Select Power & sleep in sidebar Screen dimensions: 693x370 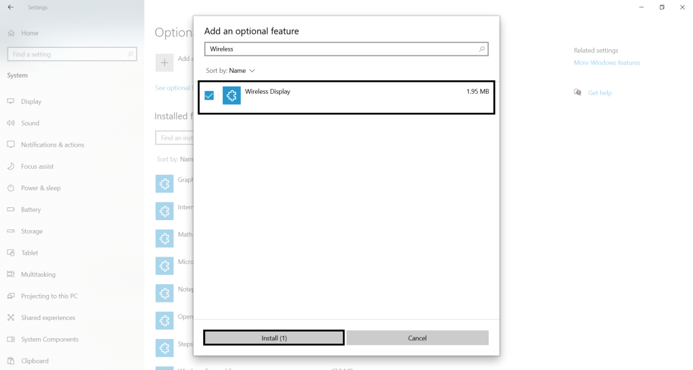pyautogui.click(x=41, y=188)
